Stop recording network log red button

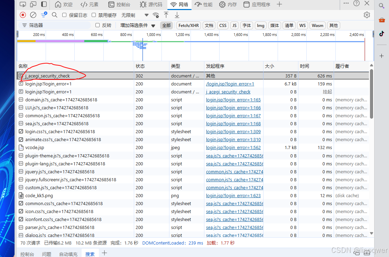point(23,15)
